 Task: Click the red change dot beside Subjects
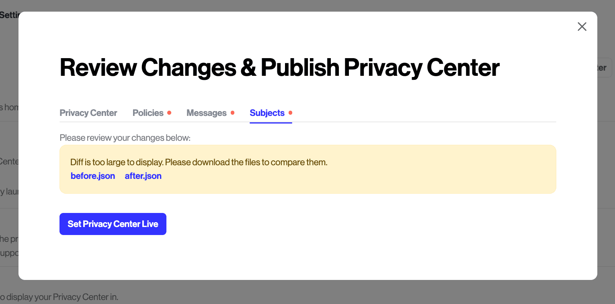click(290, 113)
